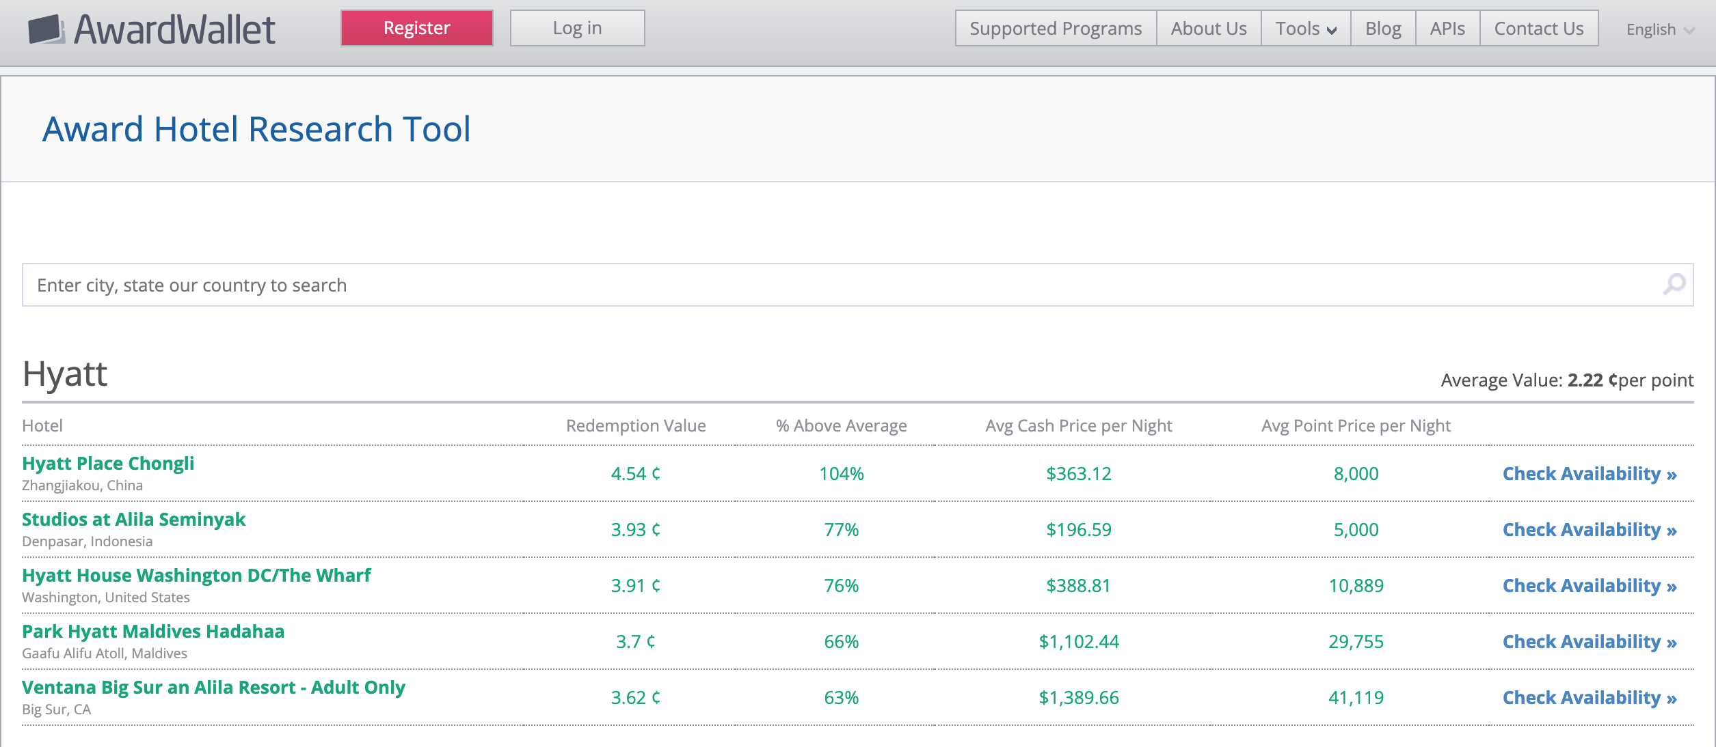Focus the city search input field

820,285
